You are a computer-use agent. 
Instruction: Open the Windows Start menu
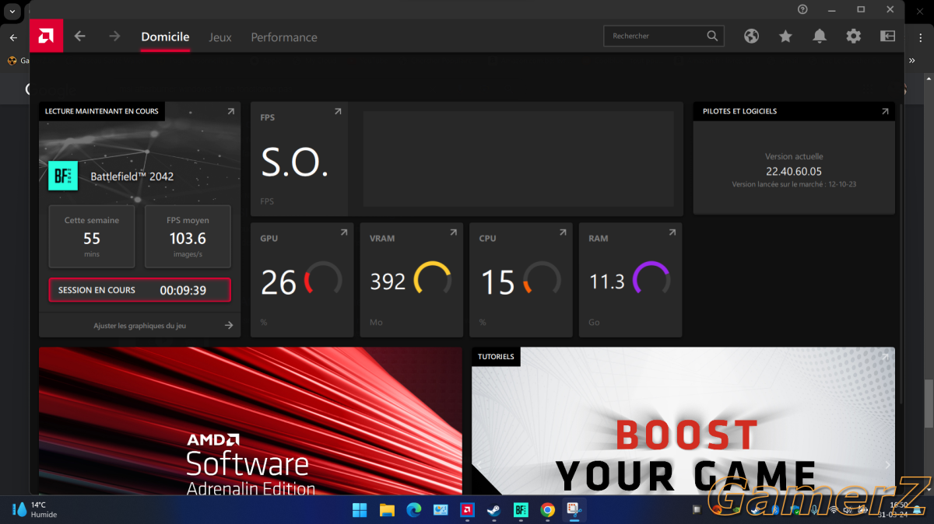pyautogui.click(x=360, y=510)
